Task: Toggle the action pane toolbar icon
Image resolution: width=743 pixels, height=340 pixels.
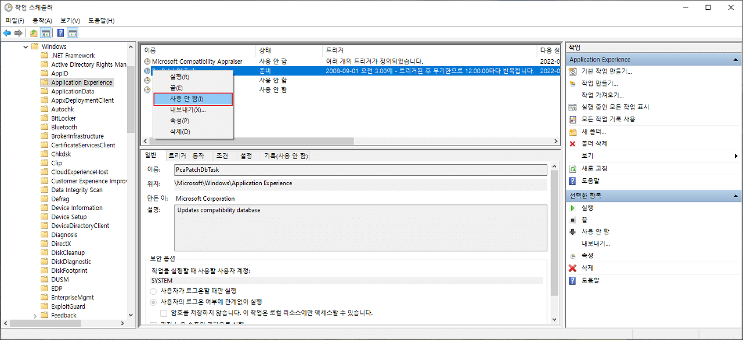Action: [x=73, y=33]
